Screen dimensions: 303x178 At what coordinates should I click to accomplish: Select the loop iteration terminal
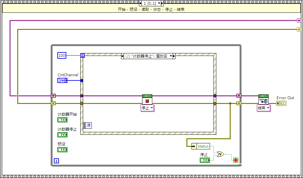pyautogui.click(x=56, y=161)
